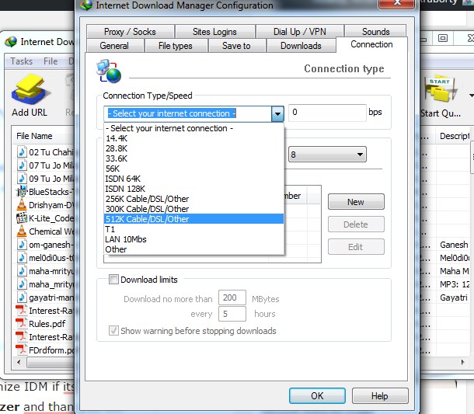
Task: Pick 256K Cable/DSL/Other option
Action: 193,199
